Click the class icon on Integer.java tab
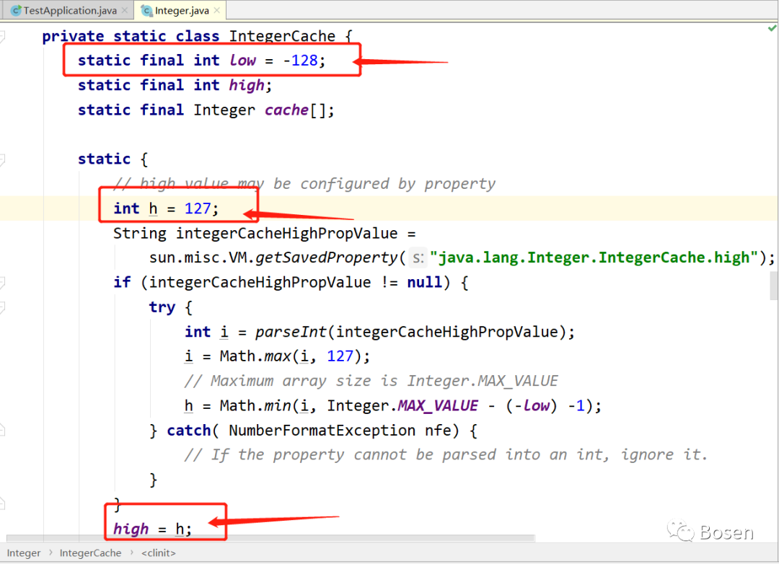Viewport: 779px width, 564px height. coord(146,10)
